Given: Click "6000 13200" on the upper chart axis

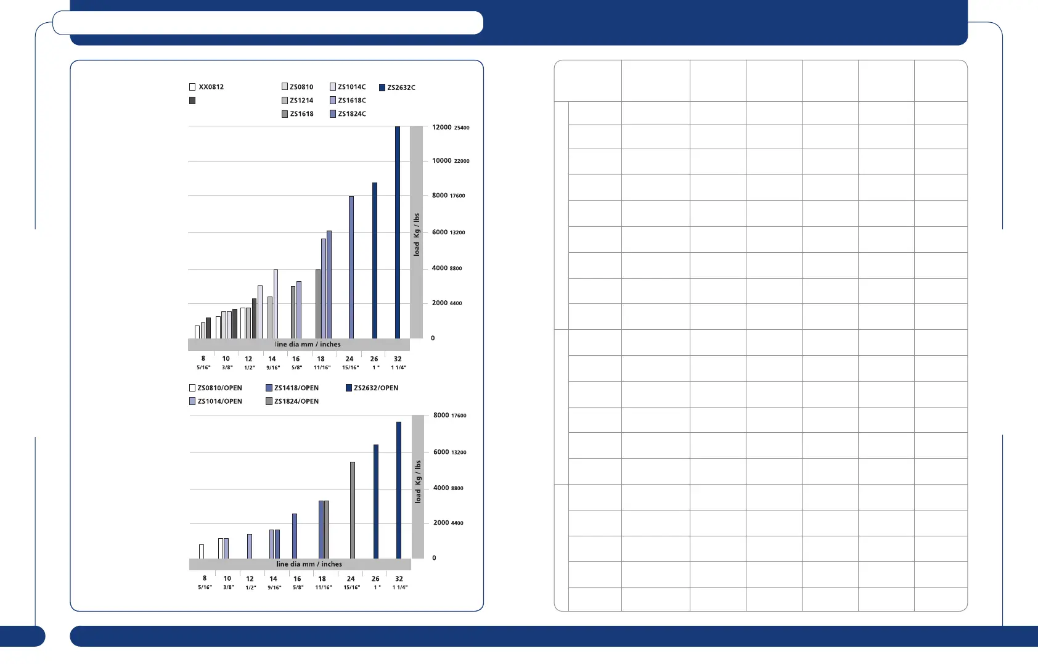Looking at the screenshot, I should [449, 232].
